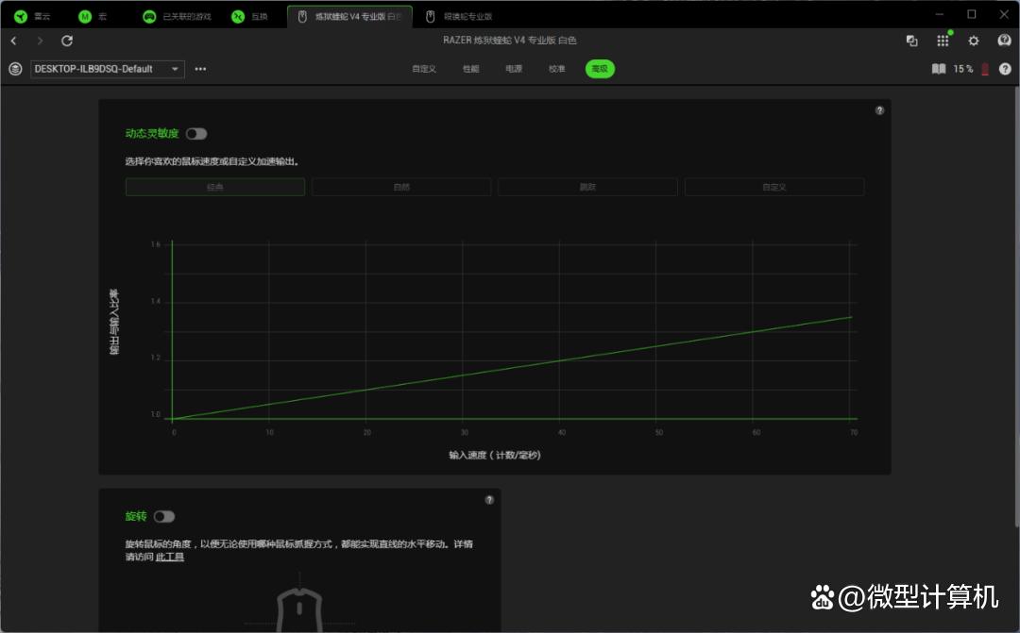Open the 宏 (macro) module tab

[x=93, y=16]
